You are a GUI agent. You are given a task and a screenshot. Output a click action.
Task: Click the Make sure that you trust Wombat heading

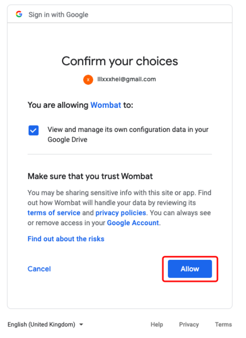(90, 176)
